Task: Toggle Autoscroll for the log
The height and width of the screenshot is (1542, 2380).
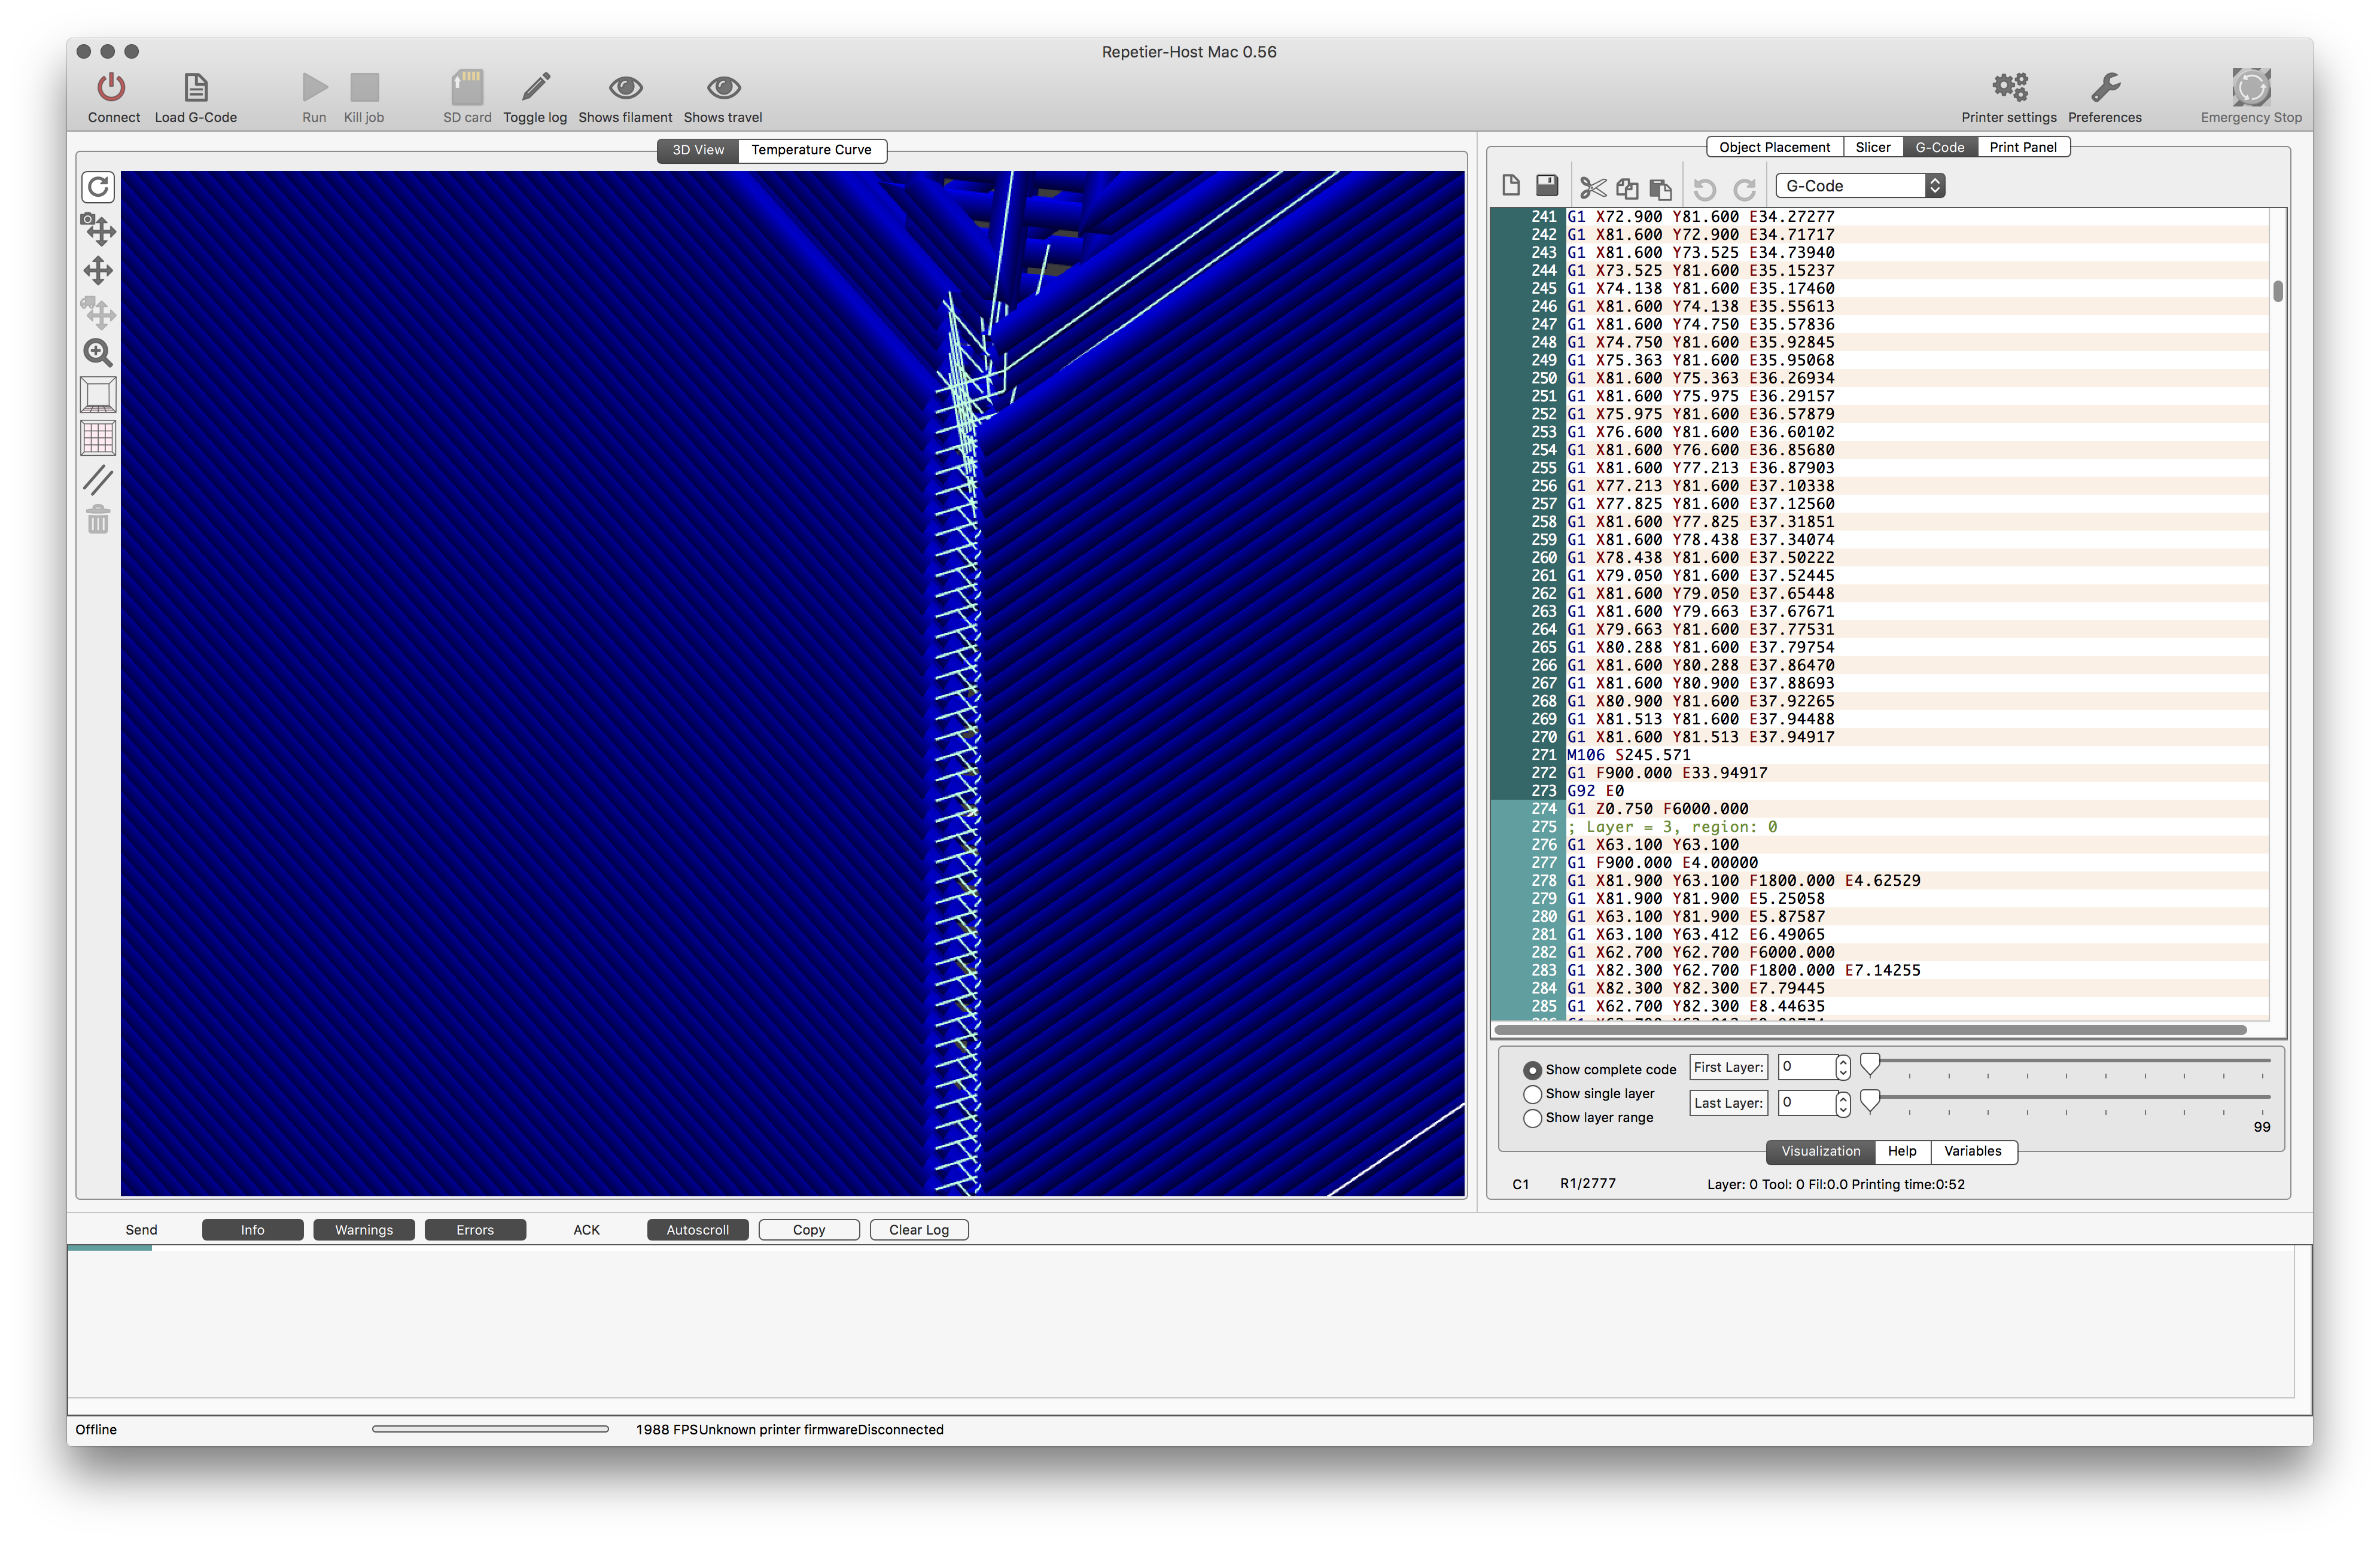Action: coord(698,1231)
